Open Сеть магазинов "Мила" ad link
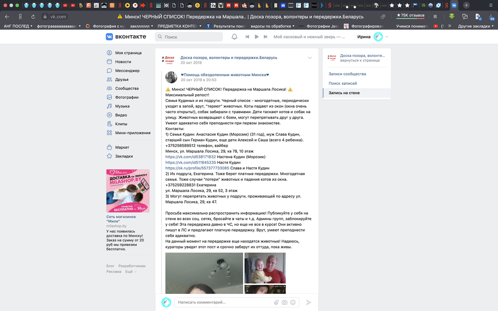498x311 pixels. pos(121,219)
